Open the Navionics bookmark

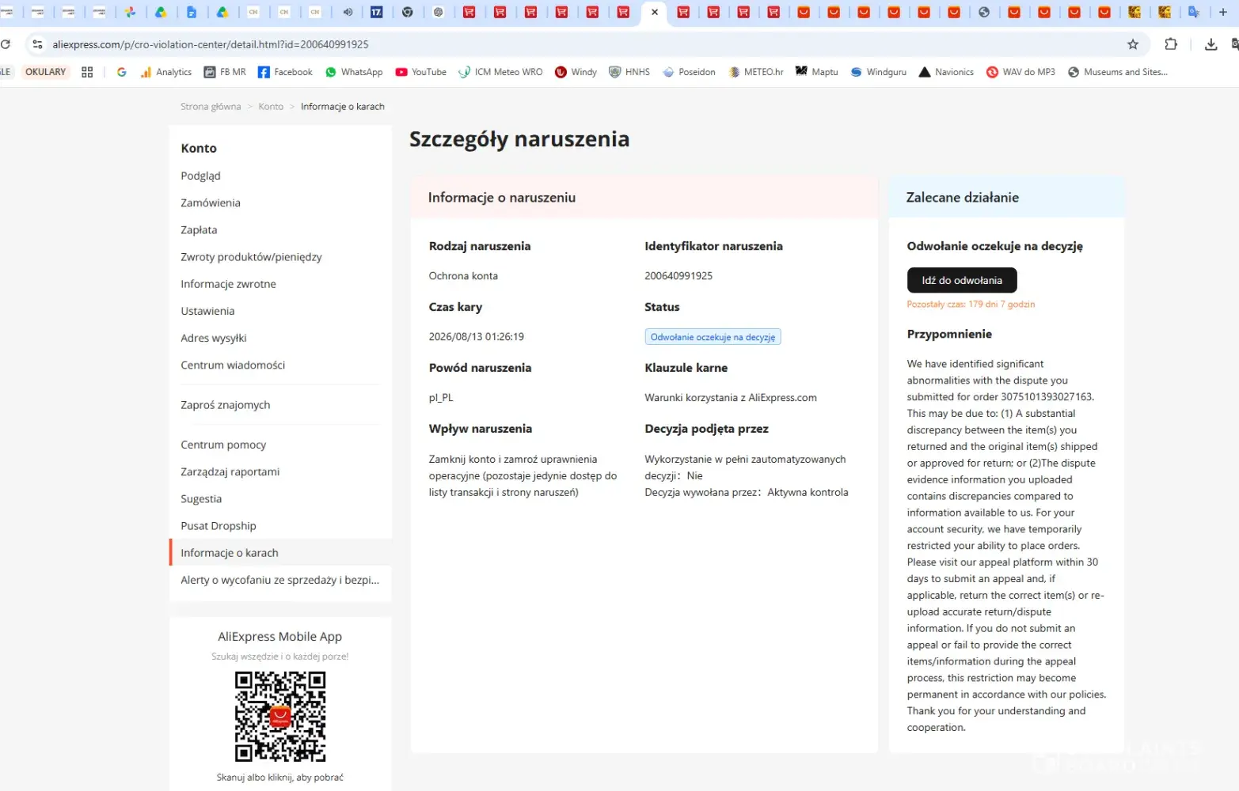(x=946, y=72)
